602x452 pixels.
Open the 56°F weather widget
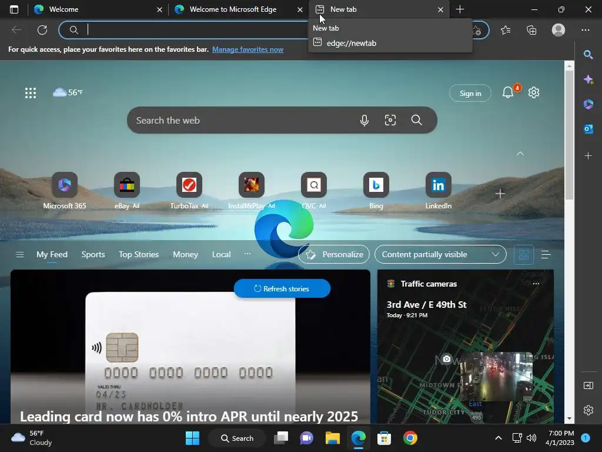[x=68, y=92]
